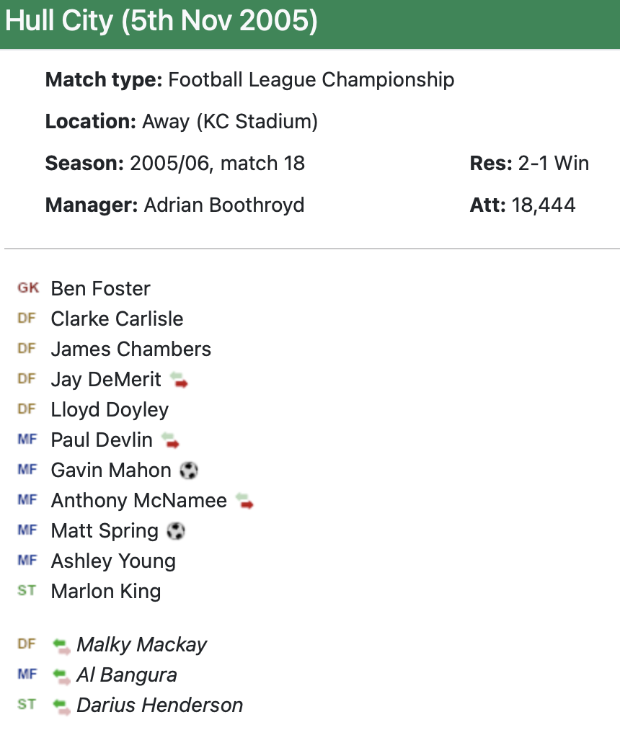Click the substitute-on icon before Al Bangura
The image size is (620, 735).
(61, 675)
